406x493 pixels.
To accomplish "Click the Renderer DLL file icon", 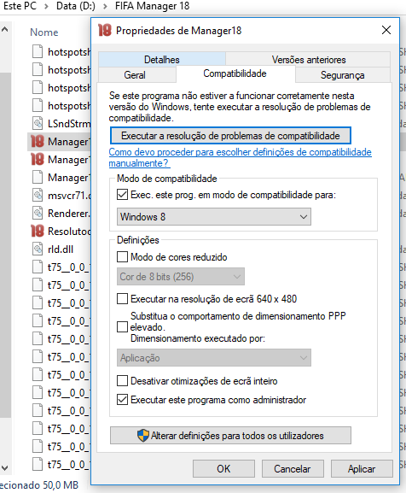I will pyautogui.click(x=38, y=213).
